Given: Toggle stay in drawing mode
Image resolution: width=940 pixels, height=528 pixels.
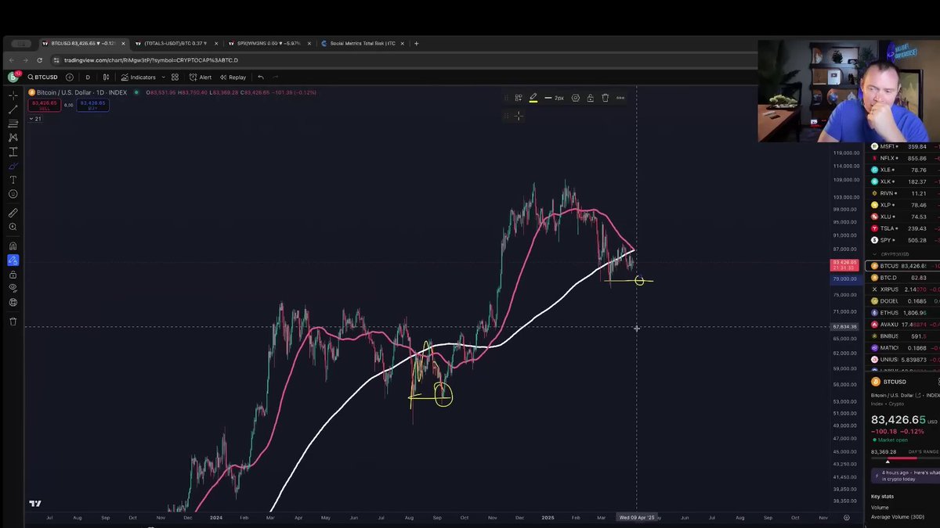Looking at the screenshot, I should [x=13, y=260].
